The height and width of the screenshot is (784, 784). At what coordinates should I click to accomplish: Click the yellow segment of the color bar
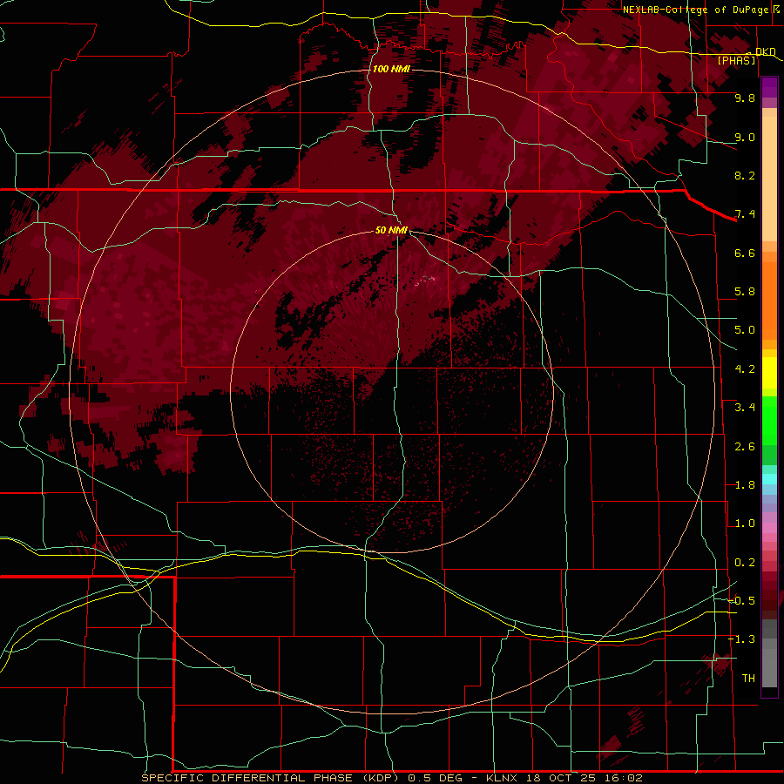[769, 373]
